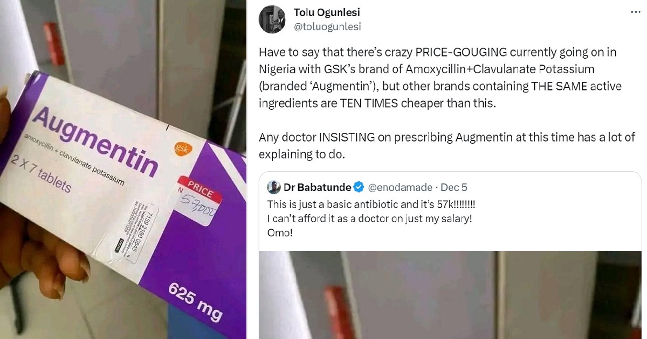Open the Dr Babatunde display name
The image size is (647, 339).
[x=317, y=187]
